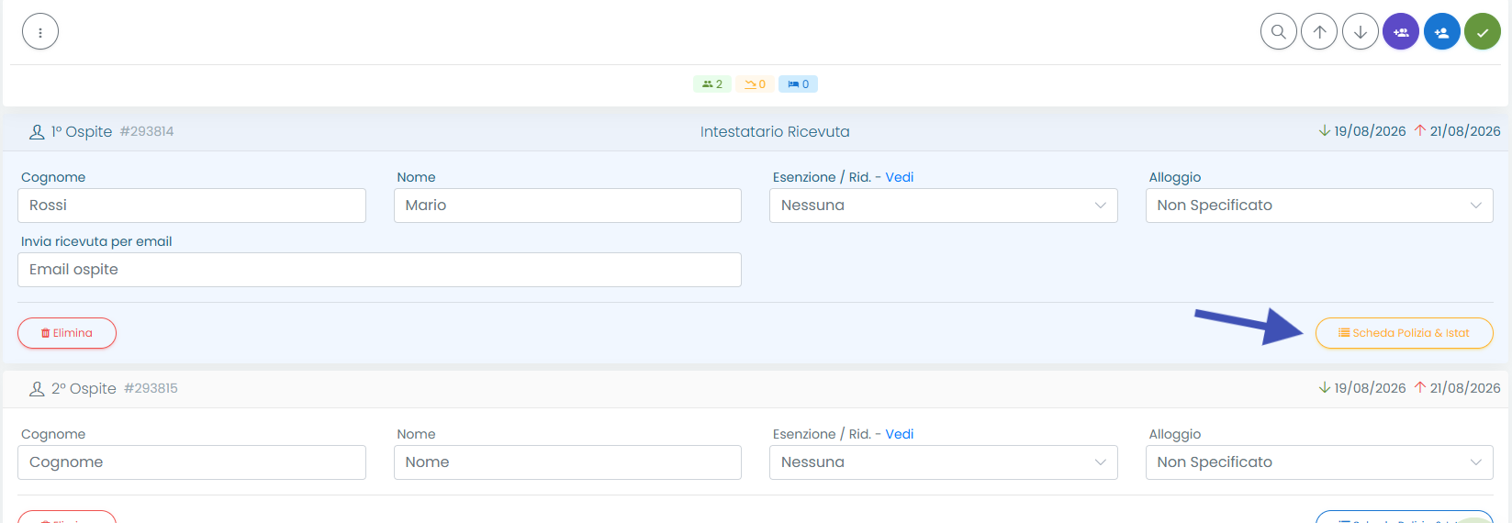Screen dimensions: 1512x523
Task: Open Esenzione dropdown for 2º Ospite
Action: tap(943, 462)
